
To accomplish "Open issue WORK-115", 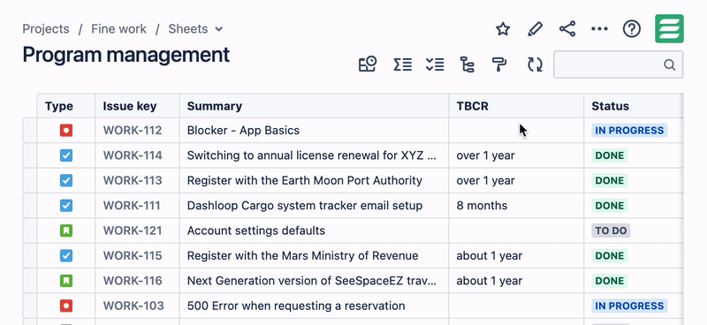I will [133, 256].
